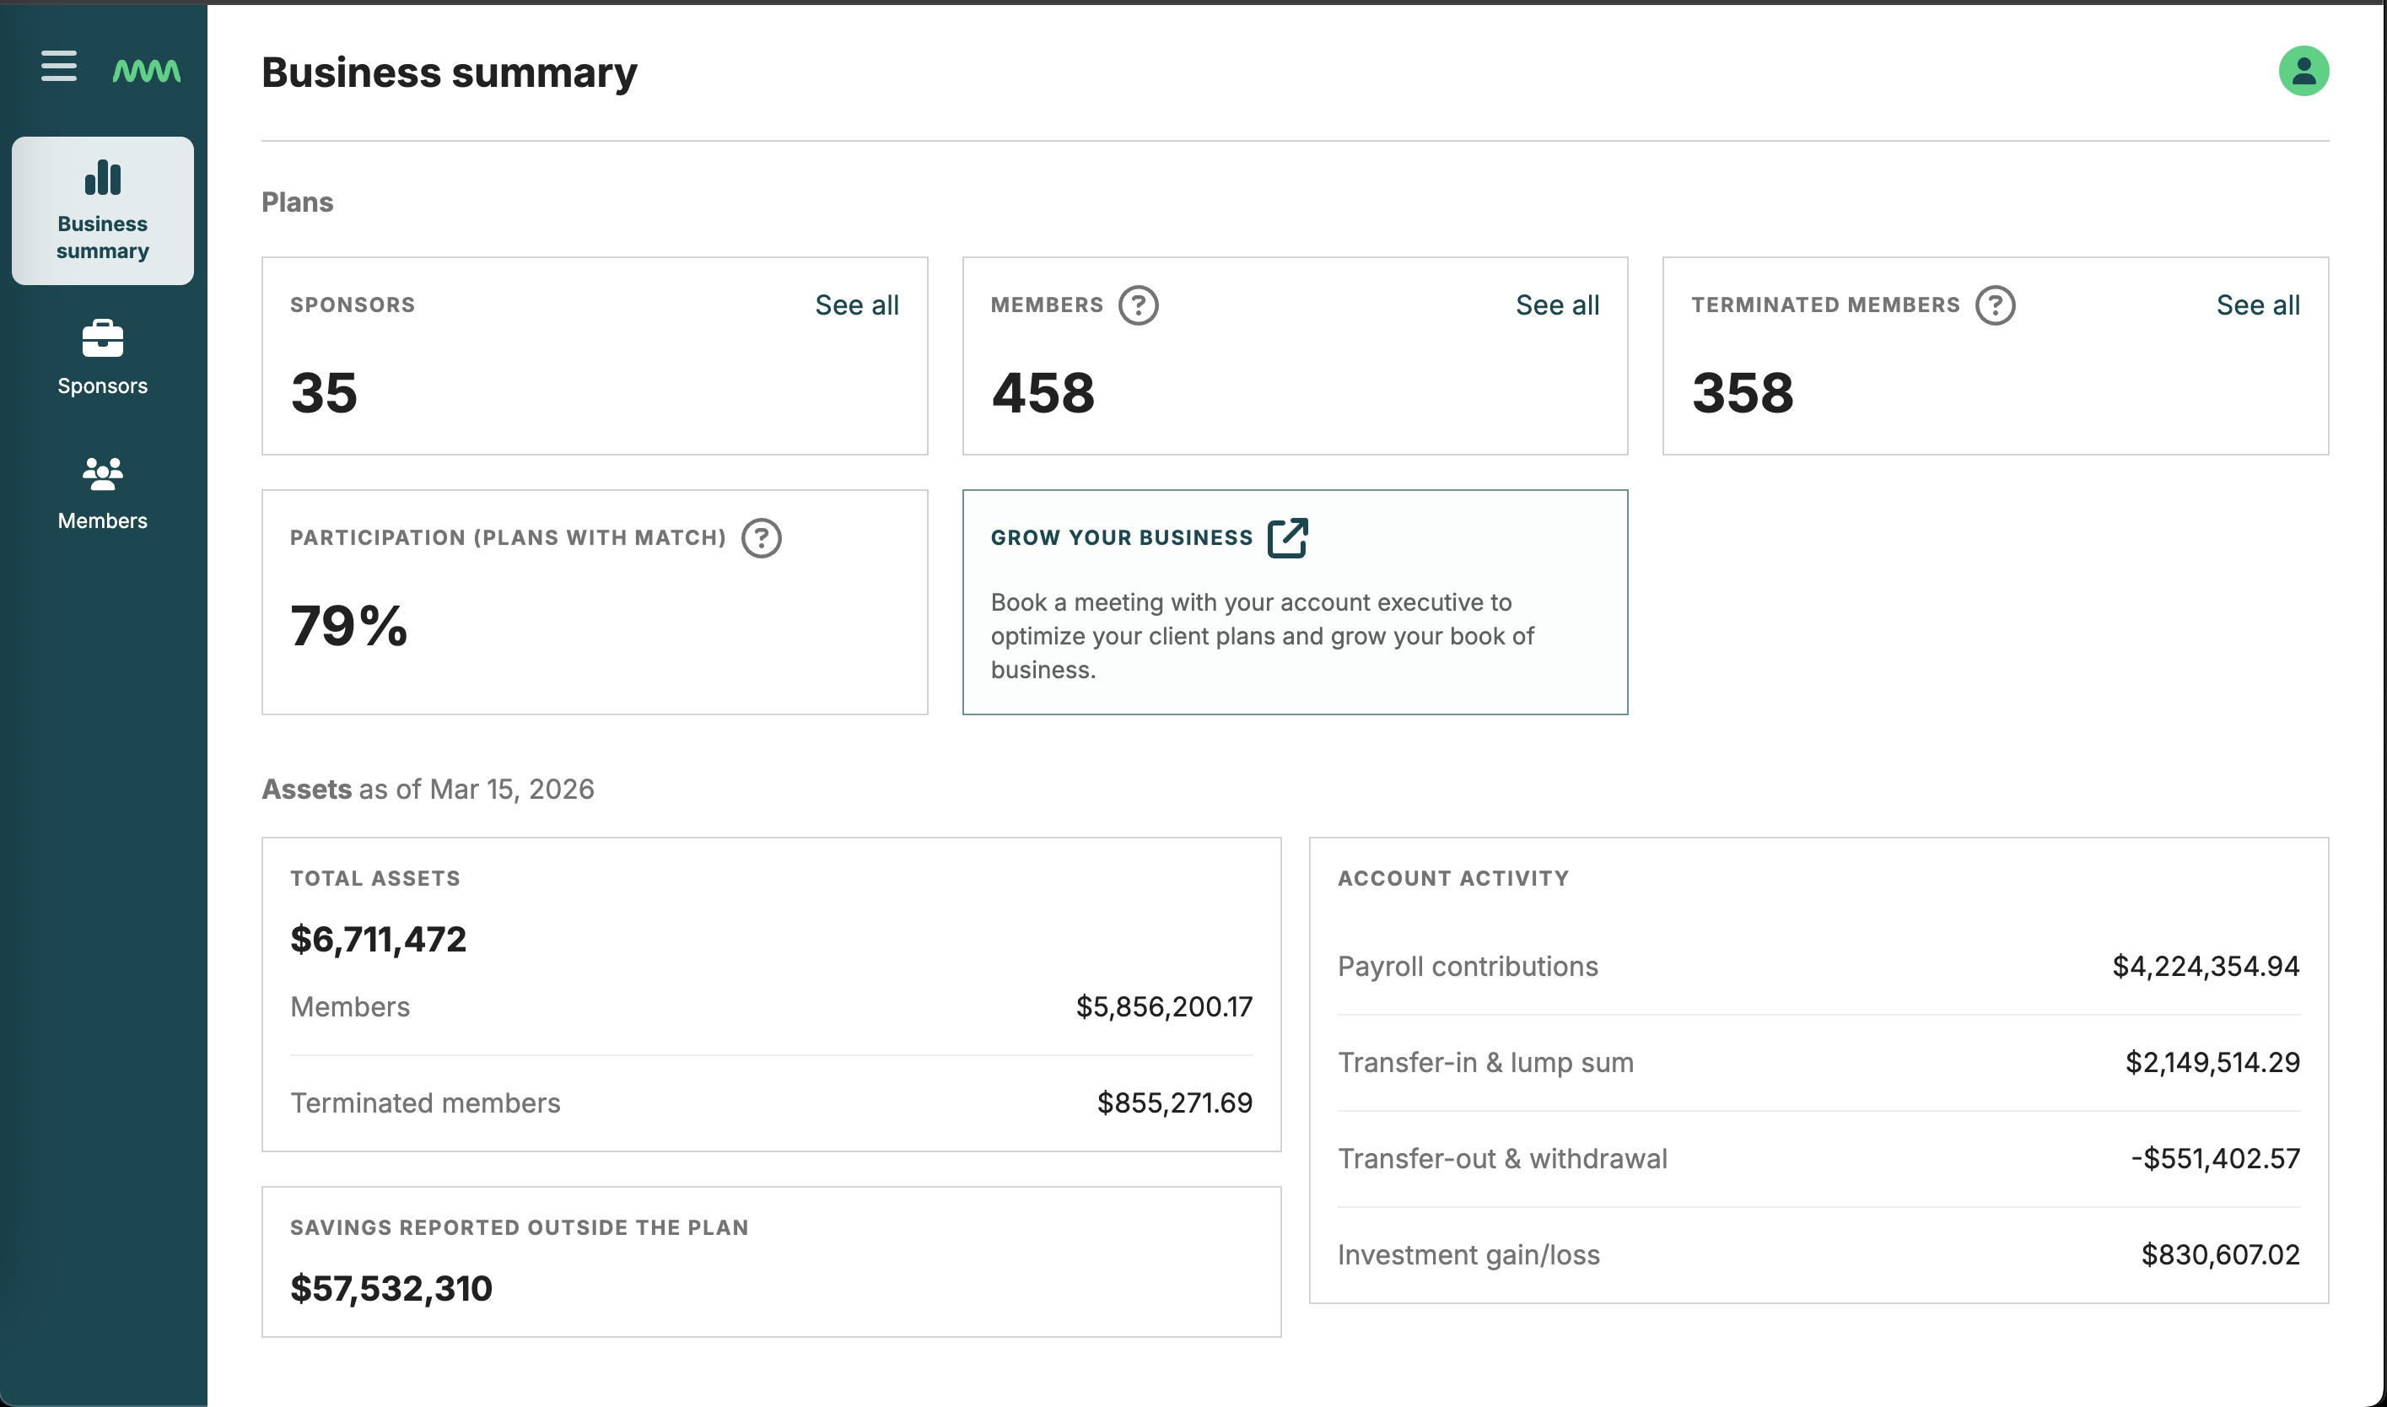Click See all on Terminated Members card
2387x1407 pixels.
2258,305
